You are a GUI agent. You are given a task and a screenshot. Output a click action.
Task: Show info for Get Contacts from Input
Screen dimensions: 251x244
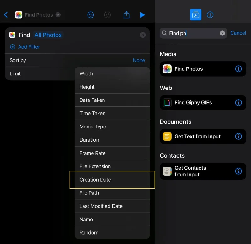[238, 171]
